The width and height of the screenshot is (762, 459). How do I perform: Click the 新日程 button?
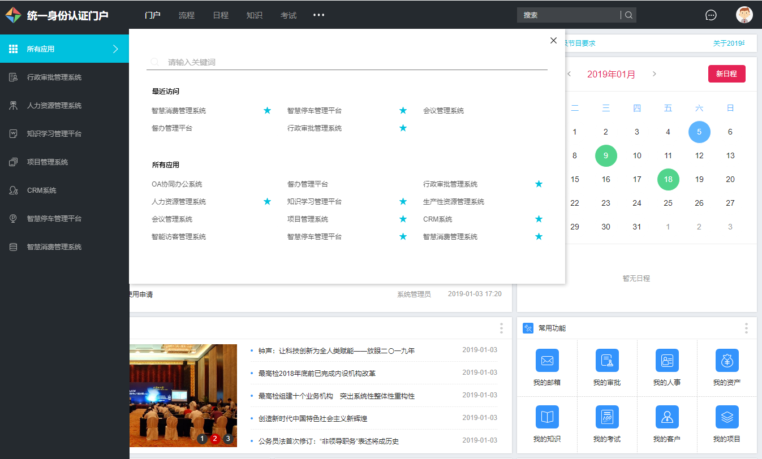click(727, 74)
